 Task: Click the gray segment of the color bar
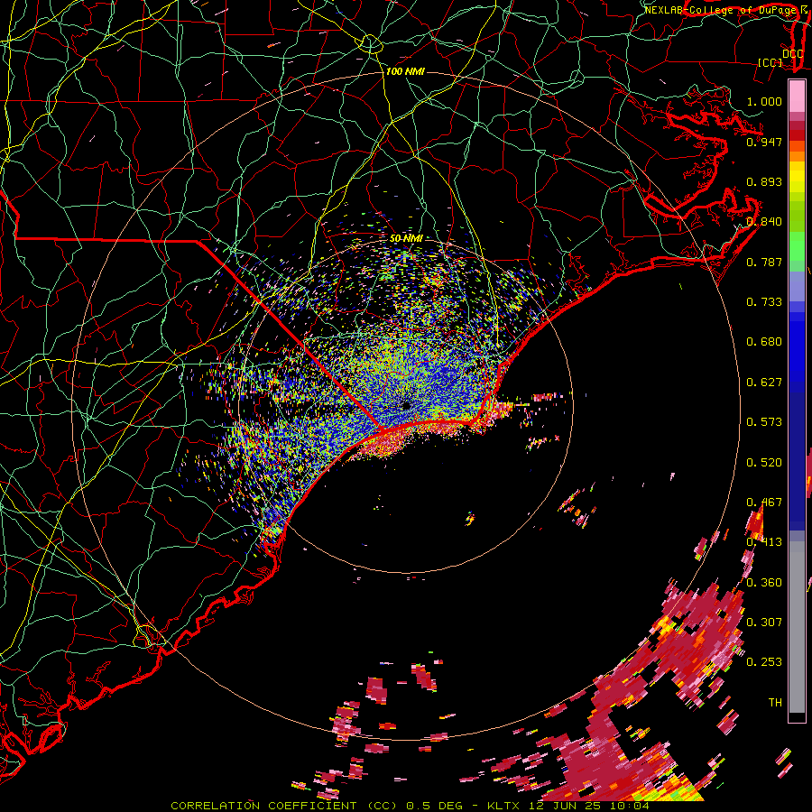point(797,627)
